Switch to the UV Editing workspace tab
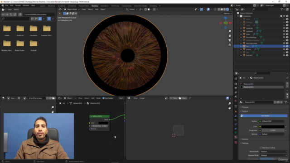The height and width of the screenshot is (163, 290). point(72,6)
